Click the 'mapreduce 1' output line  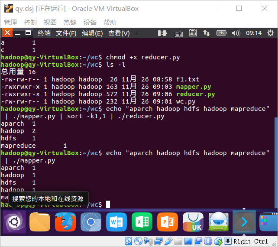click(34, 146)
